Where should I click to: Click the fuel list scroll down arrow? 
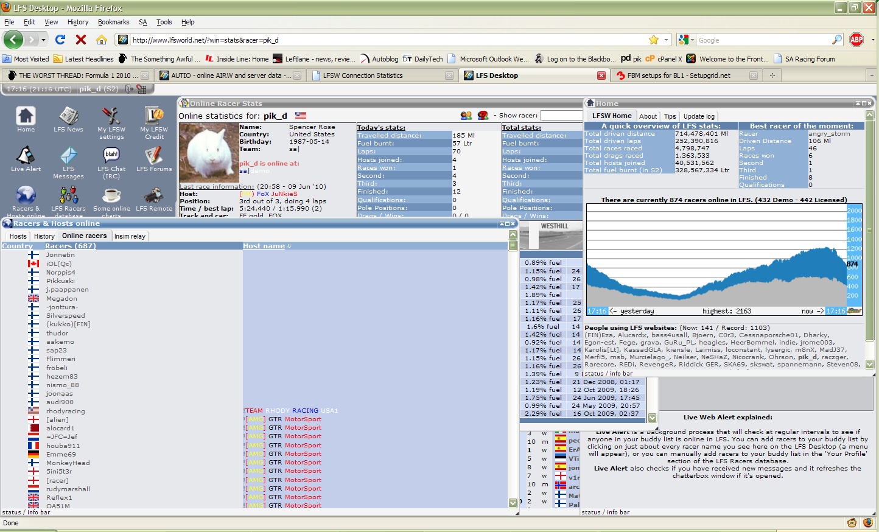(x=652, y=418)
